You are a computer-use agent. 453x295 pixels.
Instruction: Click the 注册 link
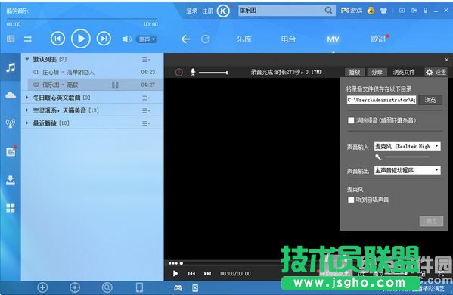207,11
